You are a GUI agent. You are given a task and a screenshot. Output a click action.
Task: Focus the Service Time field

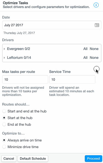[72, 80]
